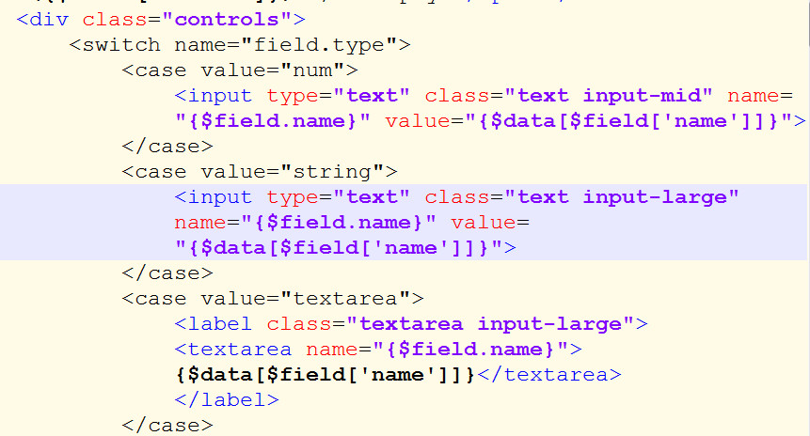
Task: Click the bold {$data[$field['name']]} before </textarea>
Action: [x=325, y=374]
